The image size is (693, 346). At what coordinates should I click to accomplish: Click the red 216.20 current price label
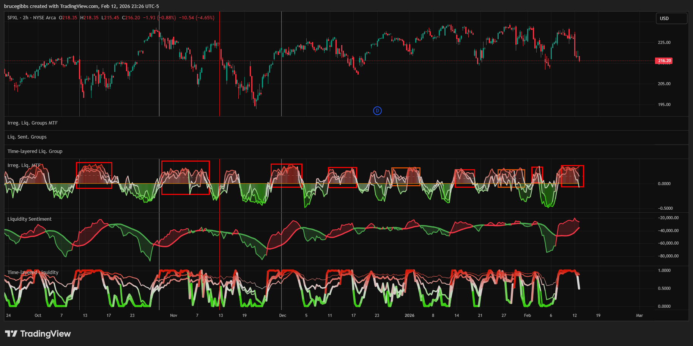click(664, 61)
